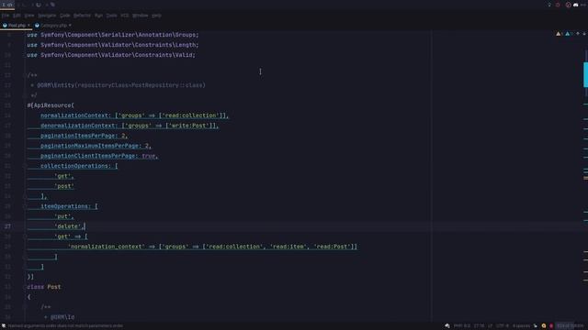Click 'normalization_context' string key
This screenshot has height=330, width=588.
[107, 247]
